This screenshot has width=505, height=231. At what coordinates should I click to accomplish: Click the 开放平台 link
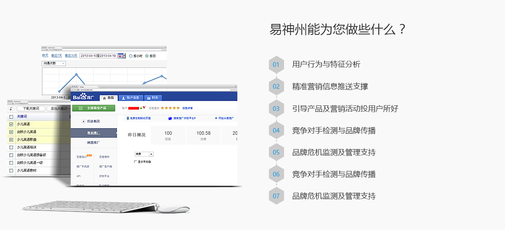(104, 176)
